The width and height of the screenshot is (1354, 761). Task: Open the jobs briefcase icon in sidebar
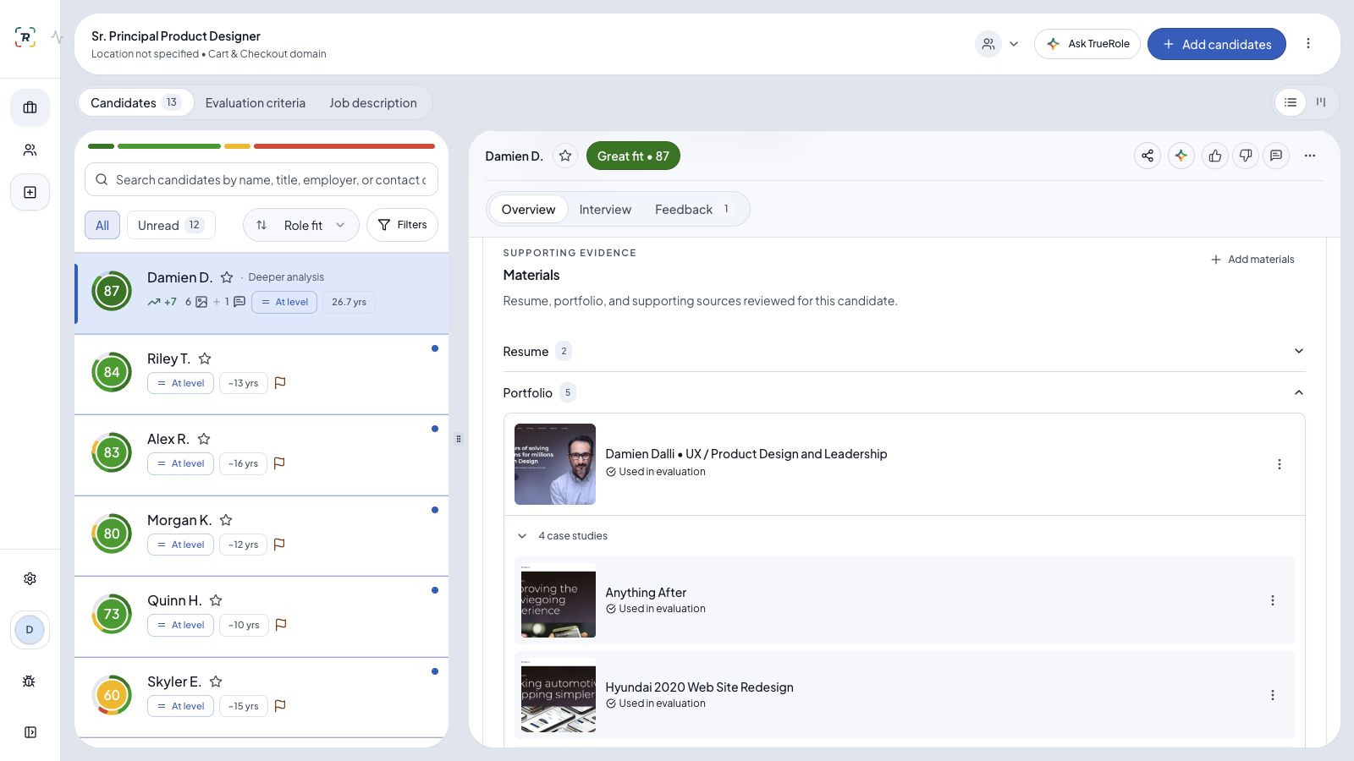point(30,107)
